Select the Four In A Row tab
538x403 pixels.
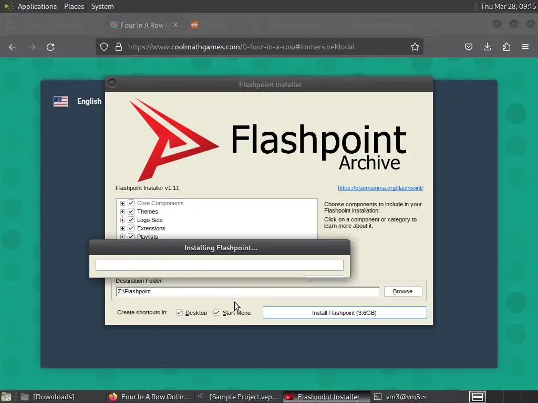pyautogui.click(x=144, y=25)
